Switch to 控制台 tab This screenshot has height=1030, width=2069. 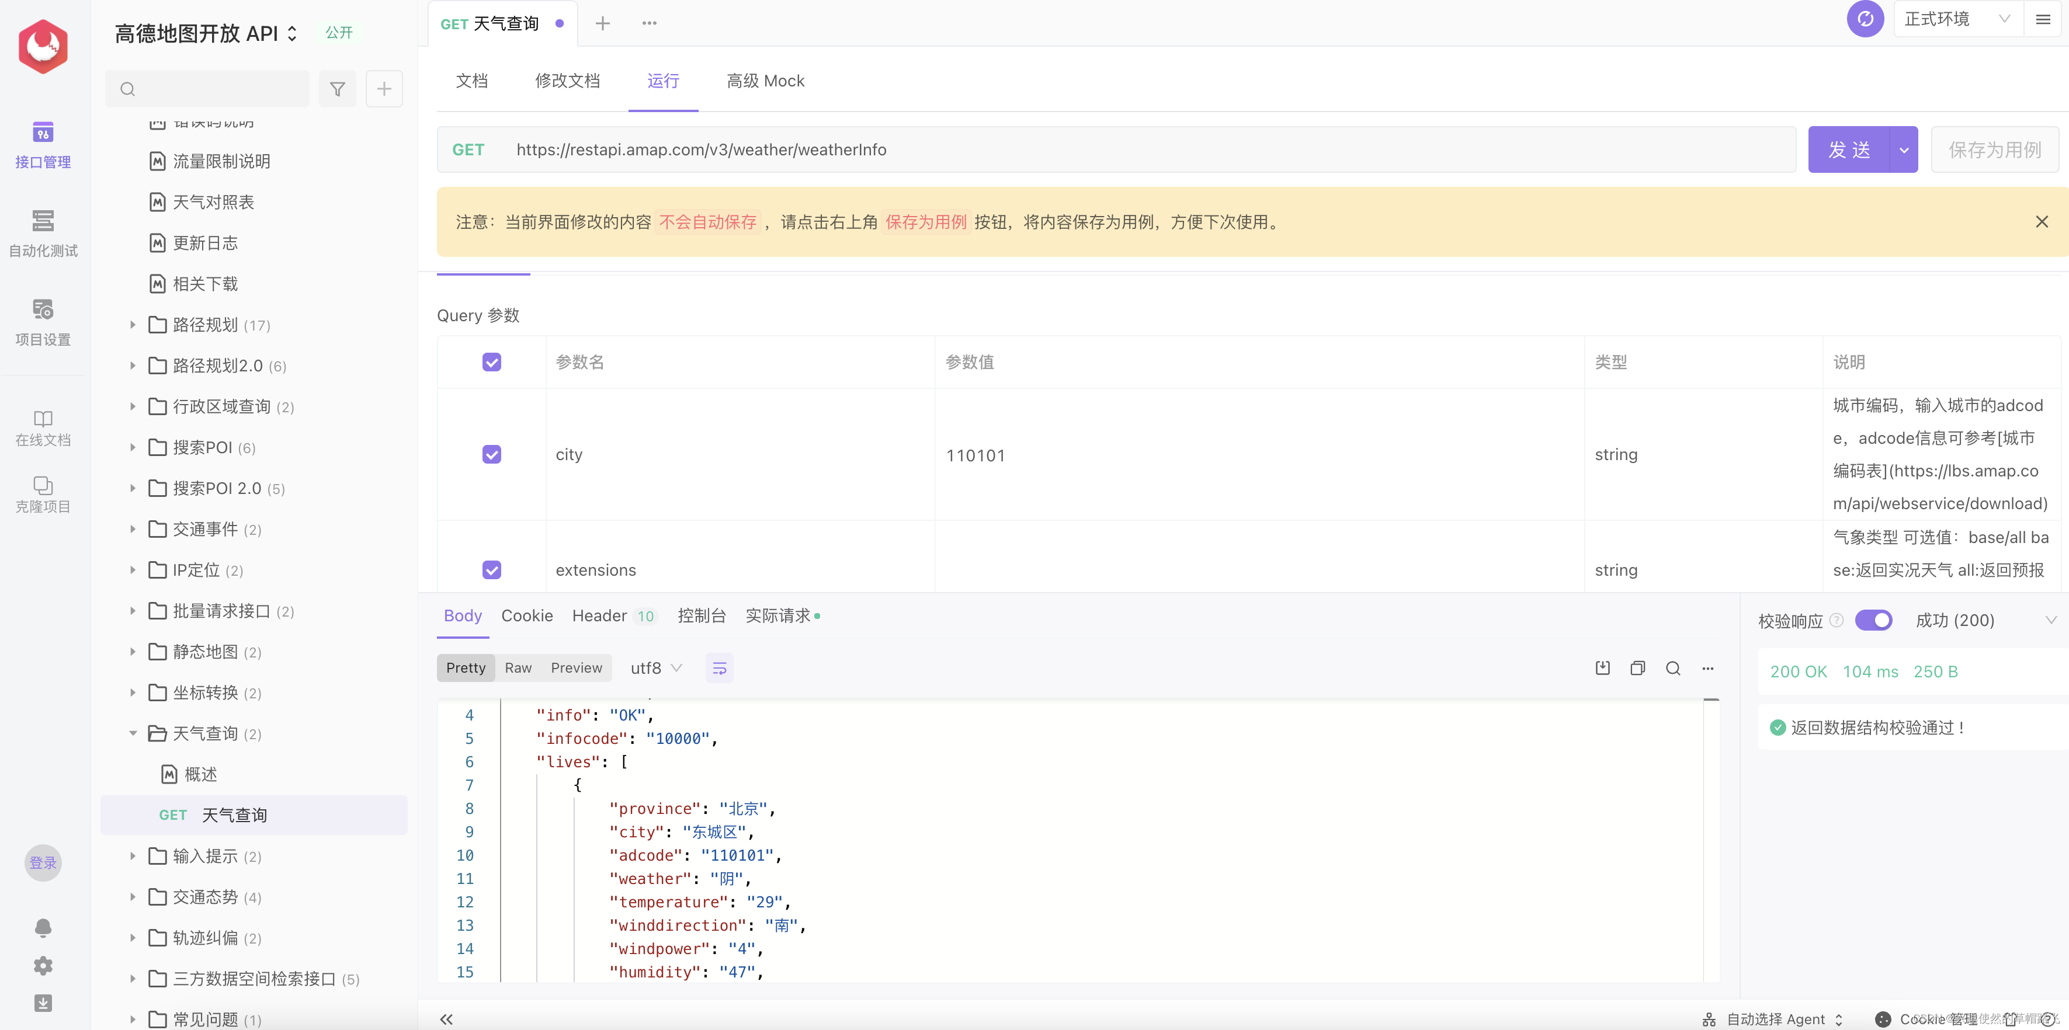click(701, 616)
